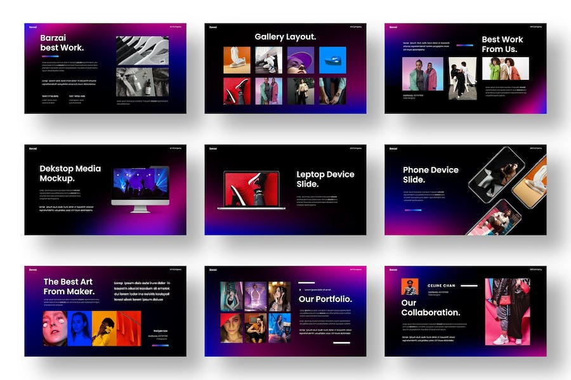Click the photo of two people in pastel coats in Best Work slide
The image size is (571, 380).
423,74
